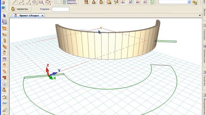
Task: Open the golden cubes library icon
Action: pyautogui.click(x=195, y=2)
